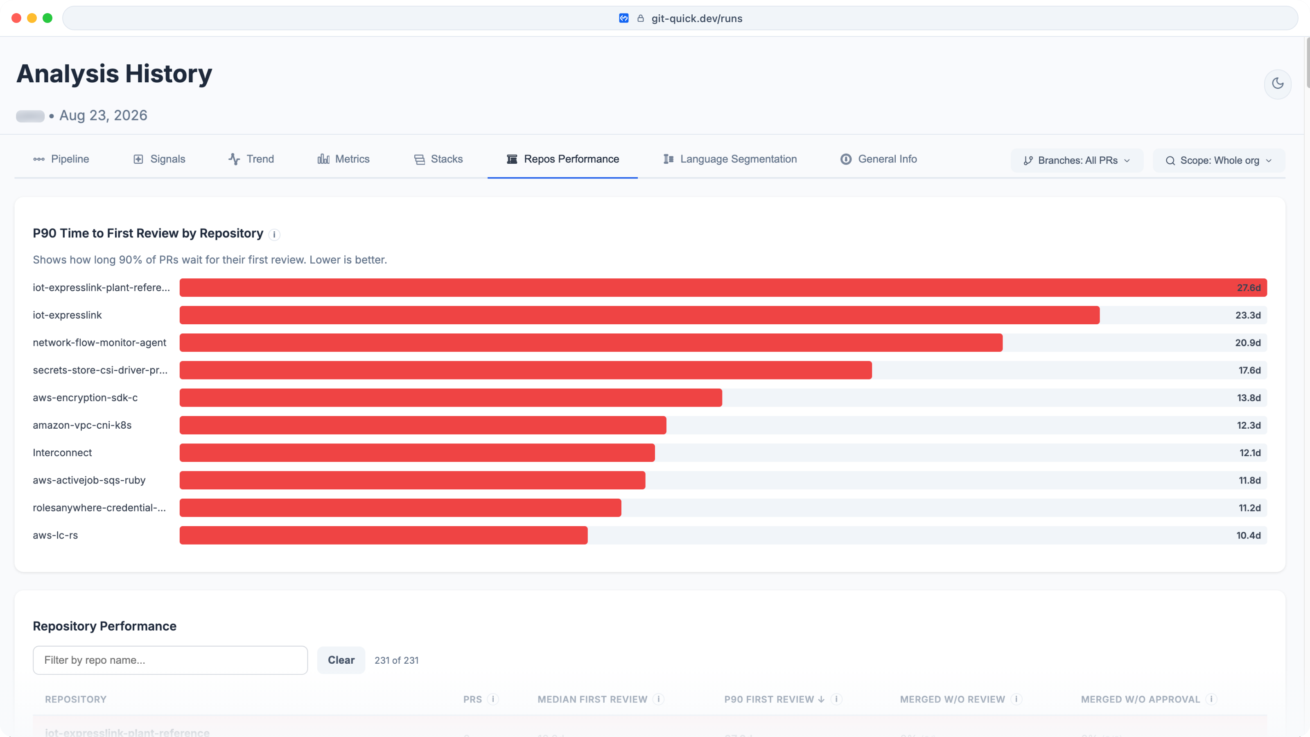
Task: Click the aws-encryption-sdk-c label
Action: click(x=85, y=397)
